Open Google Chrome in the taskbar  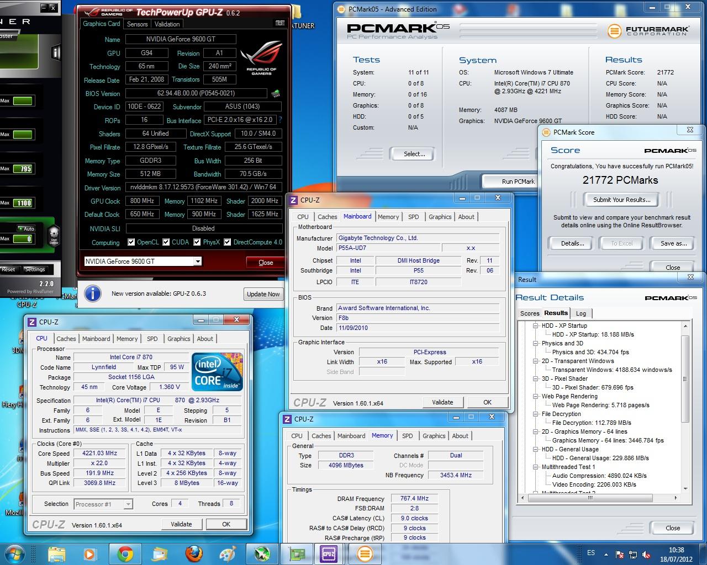point(125,553)
